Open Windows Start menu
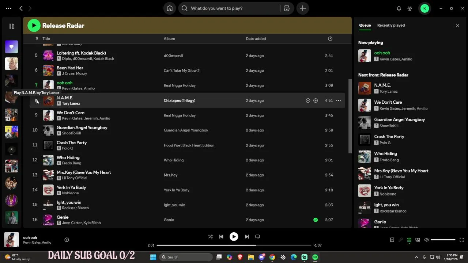The height and width of the screenshot is (263, 468). [153, 257]
